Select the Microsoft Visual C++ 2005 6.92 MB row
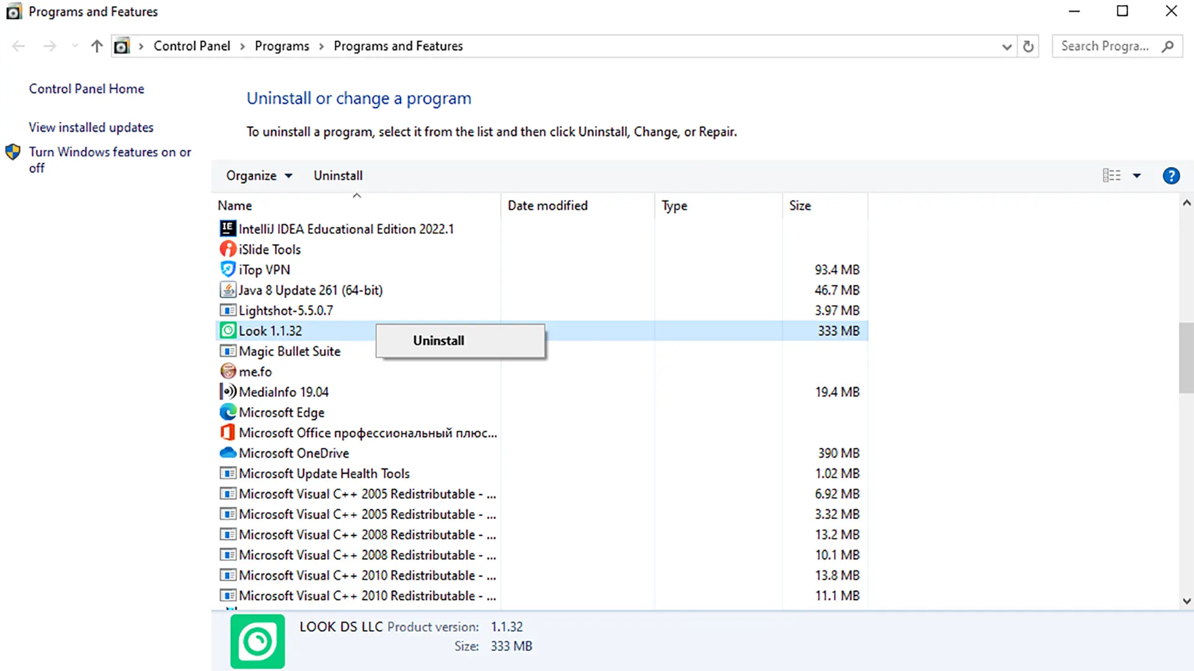 pyautogui.click(x=542, y=494)
